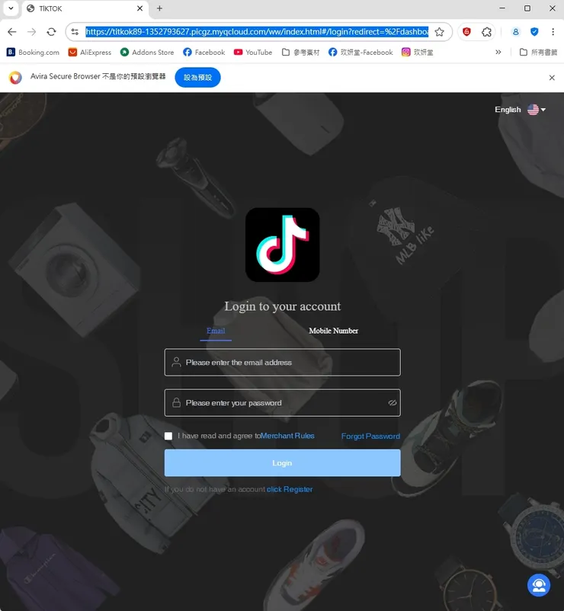The height and width of the screenshot is (611, 564).
Task: Open site information icon in address bar
Action: tap(75, 32)
